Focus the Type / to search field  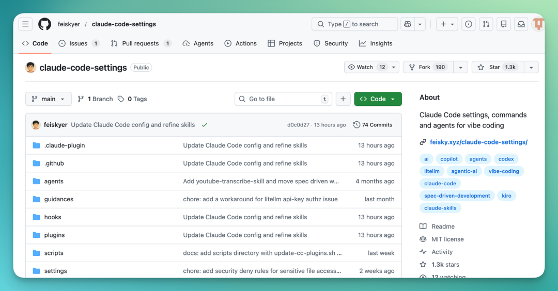(354, 24)
